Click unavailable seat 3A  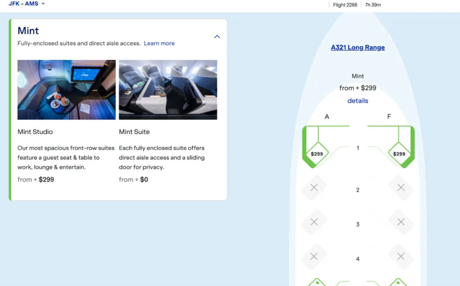coord(314,222)
